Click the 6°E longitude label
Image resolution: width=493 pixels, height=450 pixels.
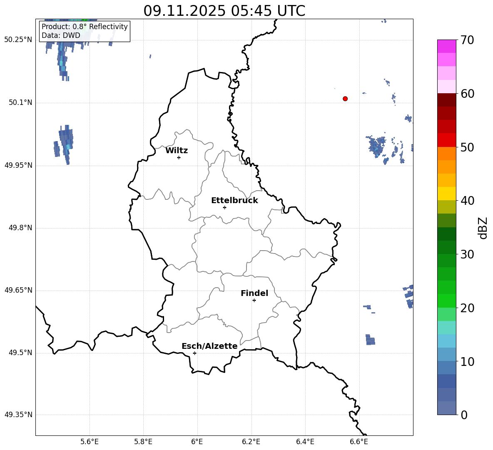pos(197,442)
